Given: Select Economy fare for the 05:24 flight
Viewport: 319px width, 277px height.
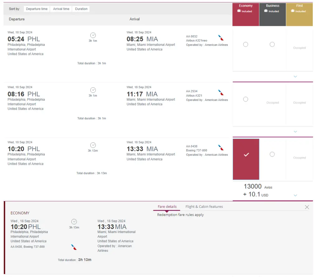Looking at the screenshot, I should (245, 45).
